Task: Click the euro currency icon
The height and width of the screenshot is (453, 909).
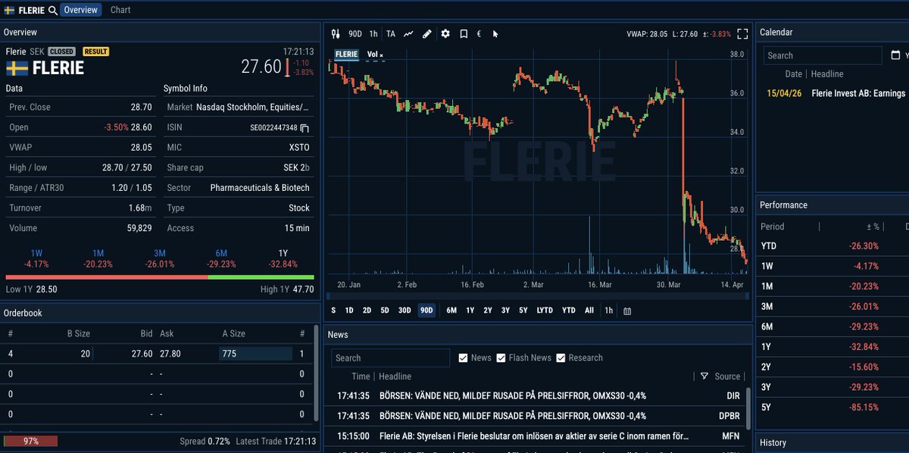Action: [x=479, y=33]
